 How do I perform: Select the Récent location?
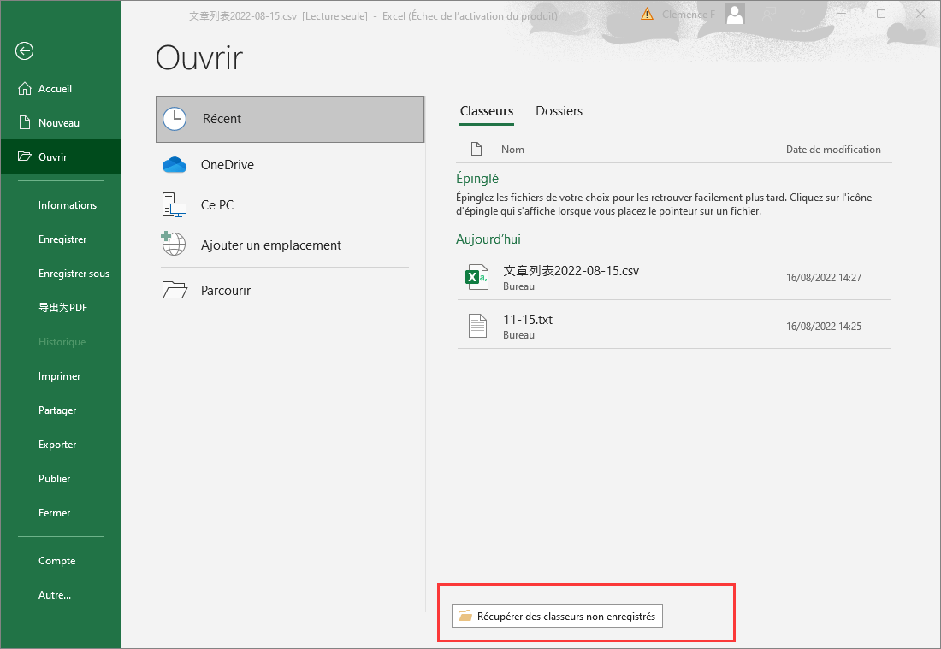pos(290,119)
